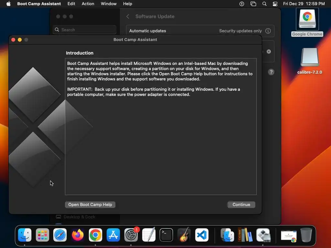Viewport: 331px width, 248px height.
Task: Open the Apple menu
Action: tap(8, 4)
